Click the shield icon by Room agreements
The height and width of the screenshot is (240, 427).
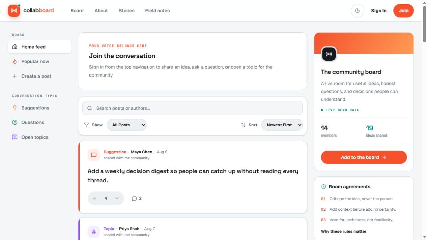coord(323,187)
